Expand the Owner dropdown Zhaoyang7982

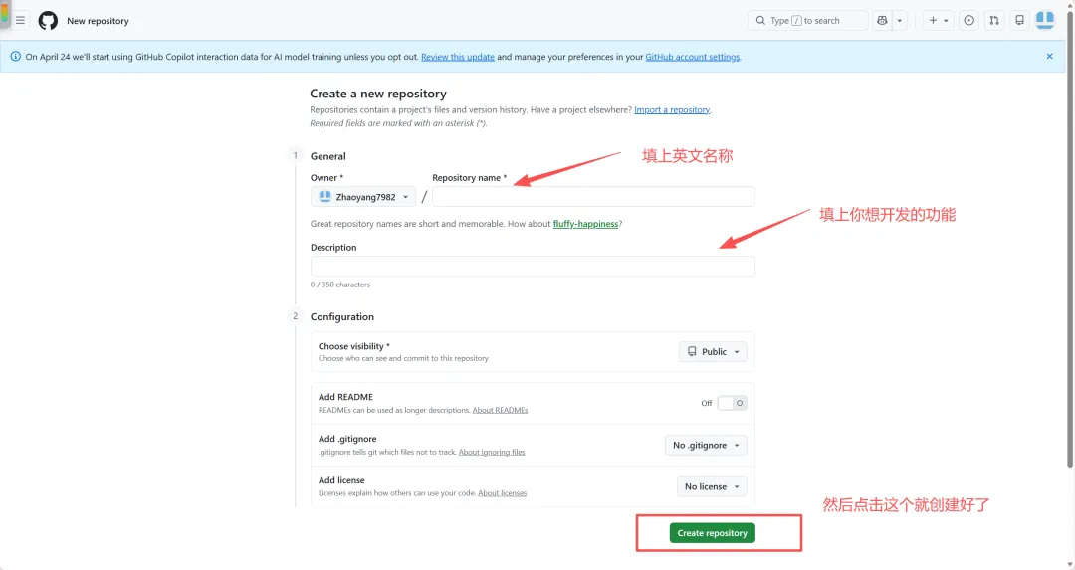tap(363, 197)
